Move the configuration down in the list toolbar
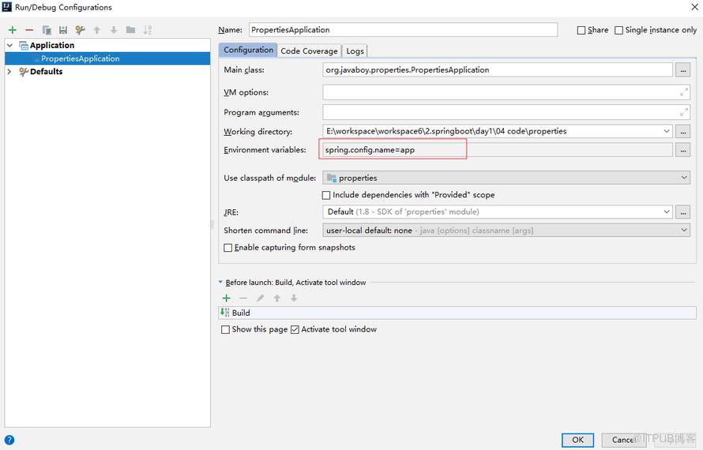The width and height of the screenshot is (703, 450). [x=114, y=30]
